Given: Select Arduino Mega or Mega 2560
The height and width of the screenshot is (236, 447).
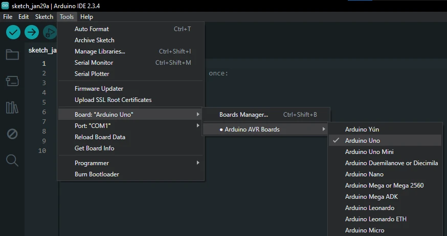Looking at the screenshot, I should tap(386, 186).
